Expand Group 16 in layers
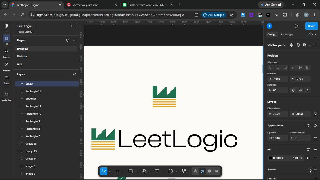Image resolution: width=320 pixels, height=180 pixels. (18, 151)
